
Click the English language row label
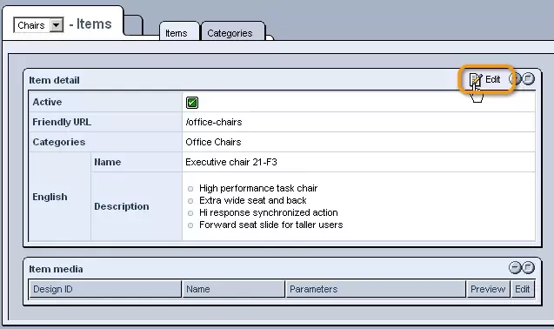pyautogui.click(x=50, y=197)
